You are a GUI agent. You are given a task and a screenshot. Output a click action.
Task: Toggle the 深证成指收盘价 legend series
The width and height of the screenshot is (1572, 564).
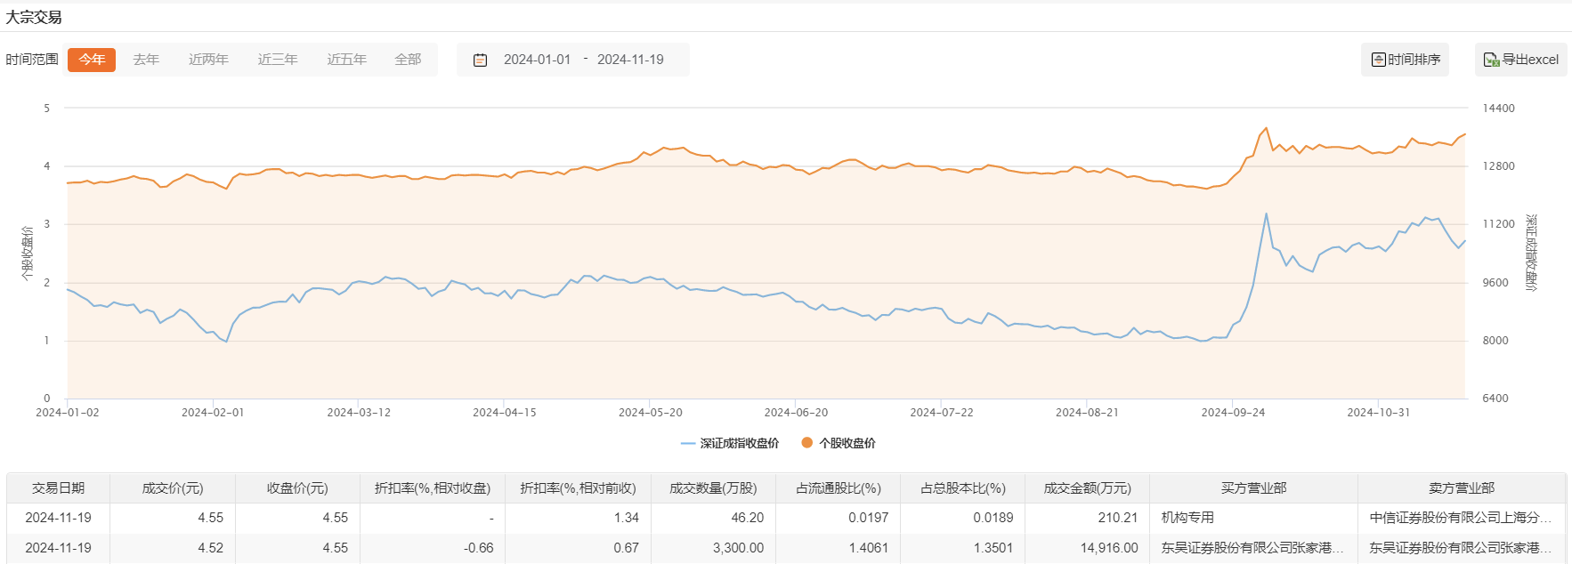click(x=730, y=443)
